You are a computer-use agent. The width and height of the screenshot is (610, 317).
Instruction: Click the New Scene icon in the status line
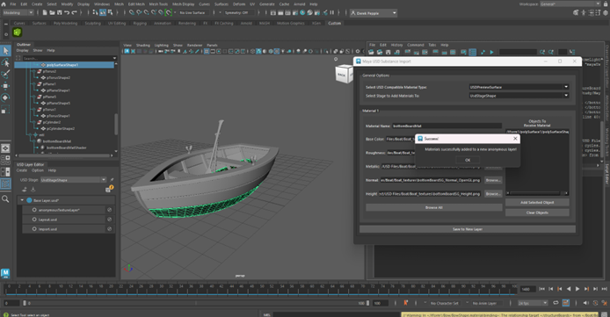[x=45, y=13]
